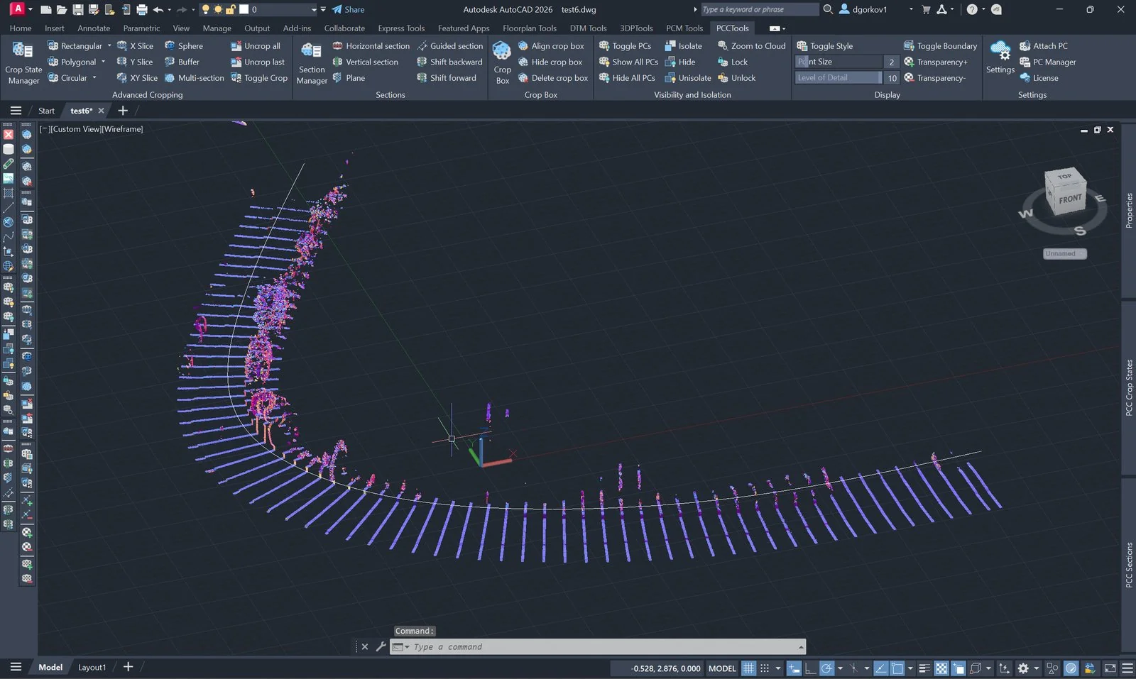Activate the X Slice tool

pyautogui.click(x=135, y=46)
